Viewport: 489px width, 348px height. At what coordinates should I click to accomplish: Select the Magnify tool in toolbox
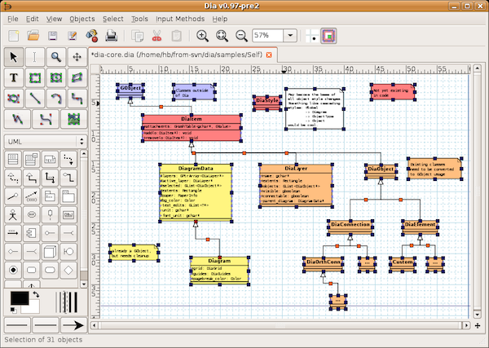point(55,57)
